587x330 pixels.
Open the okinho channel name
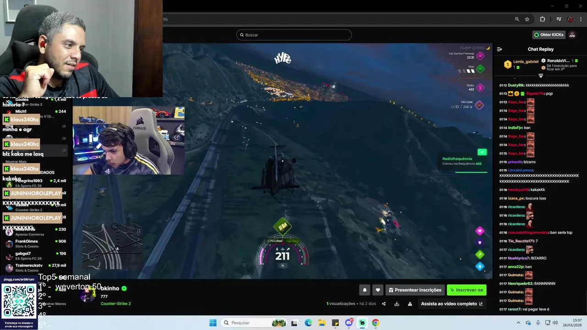coord(110,288)
